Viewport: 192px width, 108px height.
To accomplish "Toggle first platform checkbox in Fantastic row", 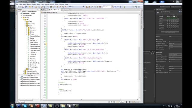I will (168, 27).
